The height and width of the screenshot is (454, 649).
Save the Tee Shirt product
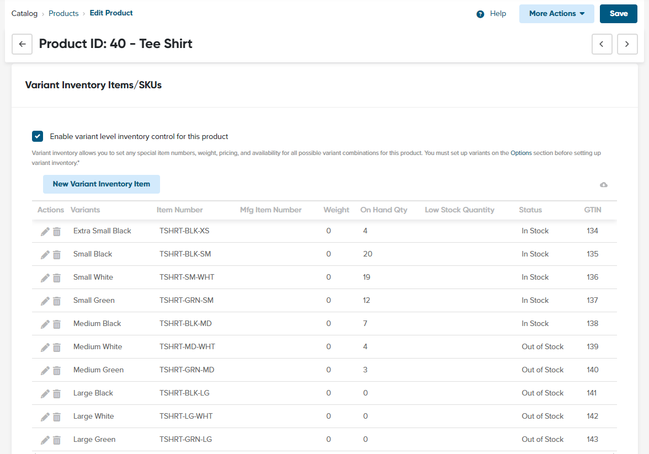coord(618,13)
